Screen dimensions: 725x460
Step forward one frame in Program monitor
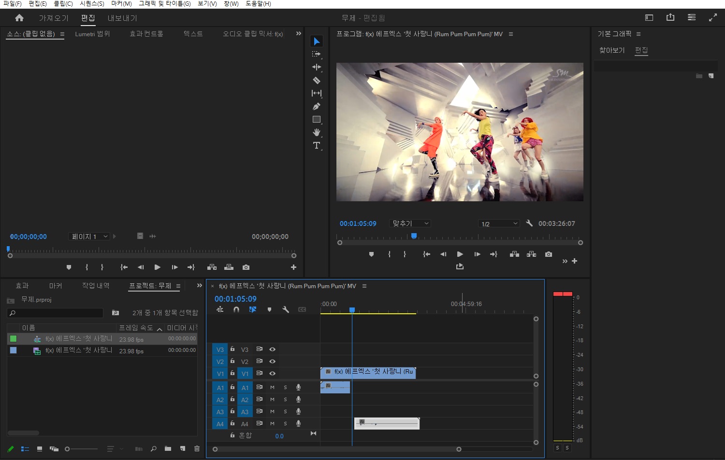coord(477,254)
